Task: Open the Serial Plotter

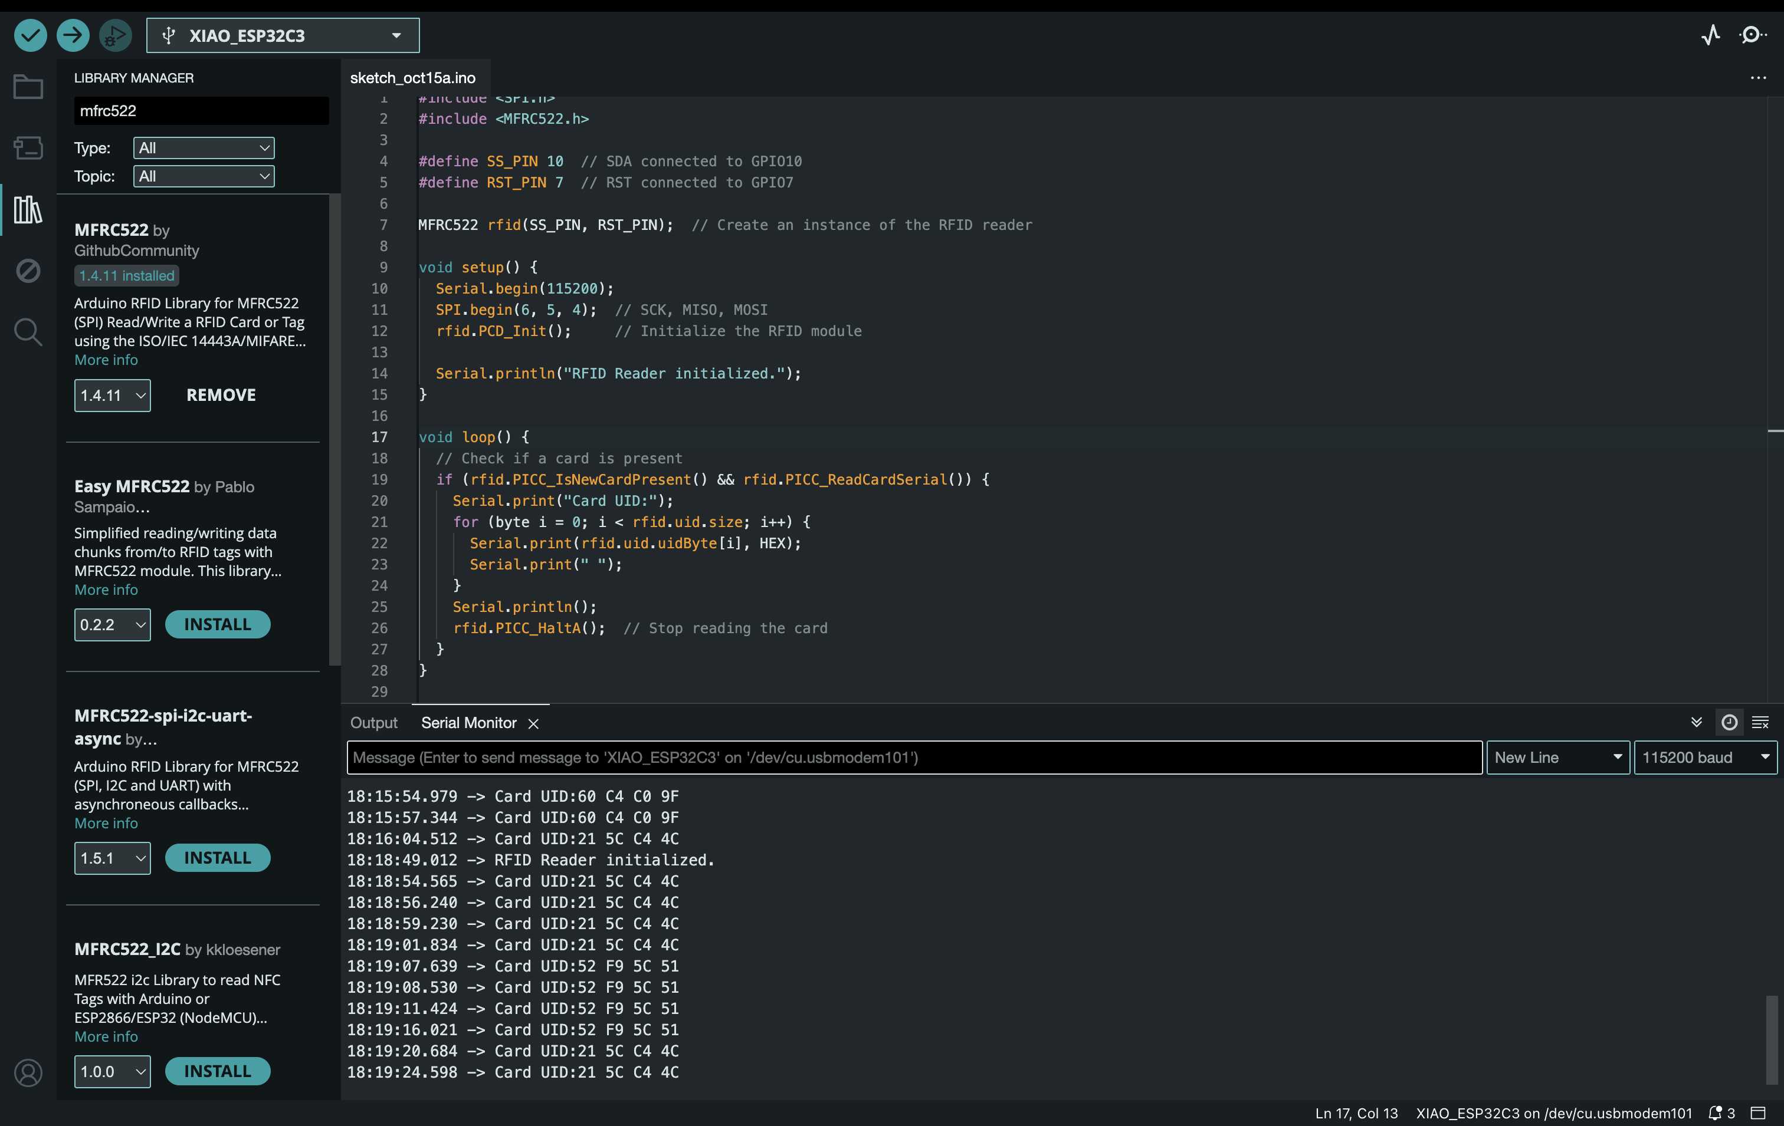Action: (1711, 35)
